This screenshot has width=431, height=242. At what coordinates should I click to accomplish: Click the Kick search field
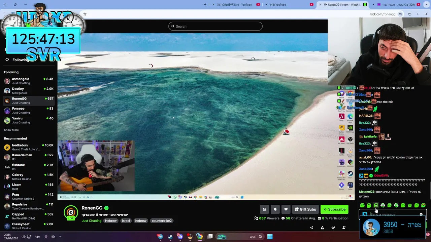[215, 26]
